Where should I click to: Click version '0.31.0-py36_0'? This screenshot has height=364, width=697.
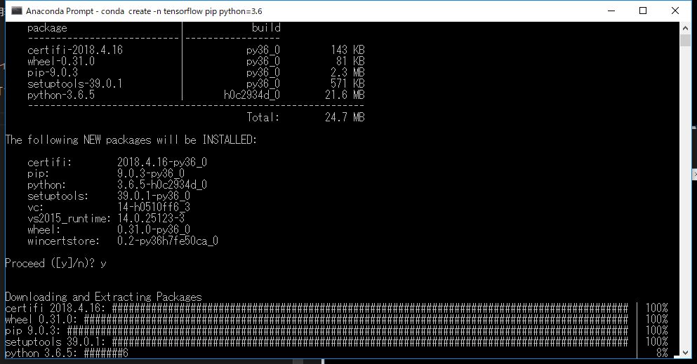click(154, 230)
